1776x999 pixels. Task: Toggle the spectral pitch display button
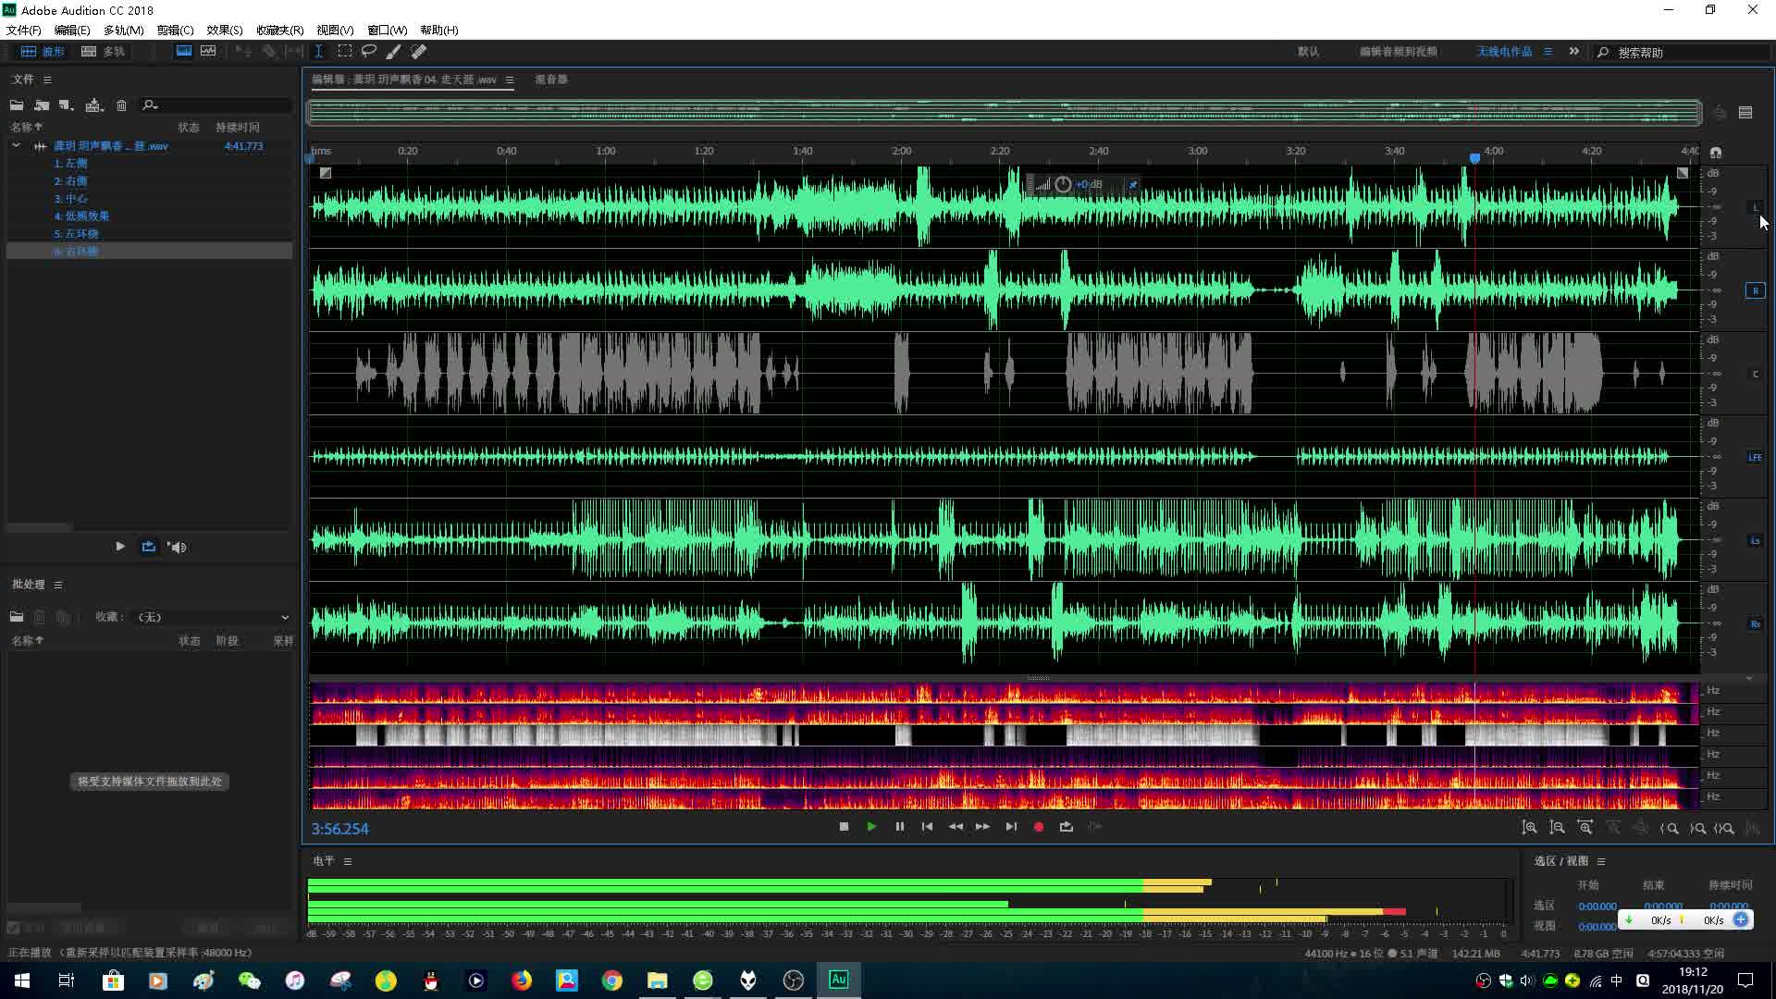point(208,52)
